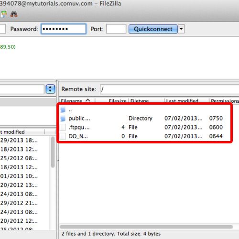Click the Remote site path field
The image size is (239, 239).
pos(169,89)
